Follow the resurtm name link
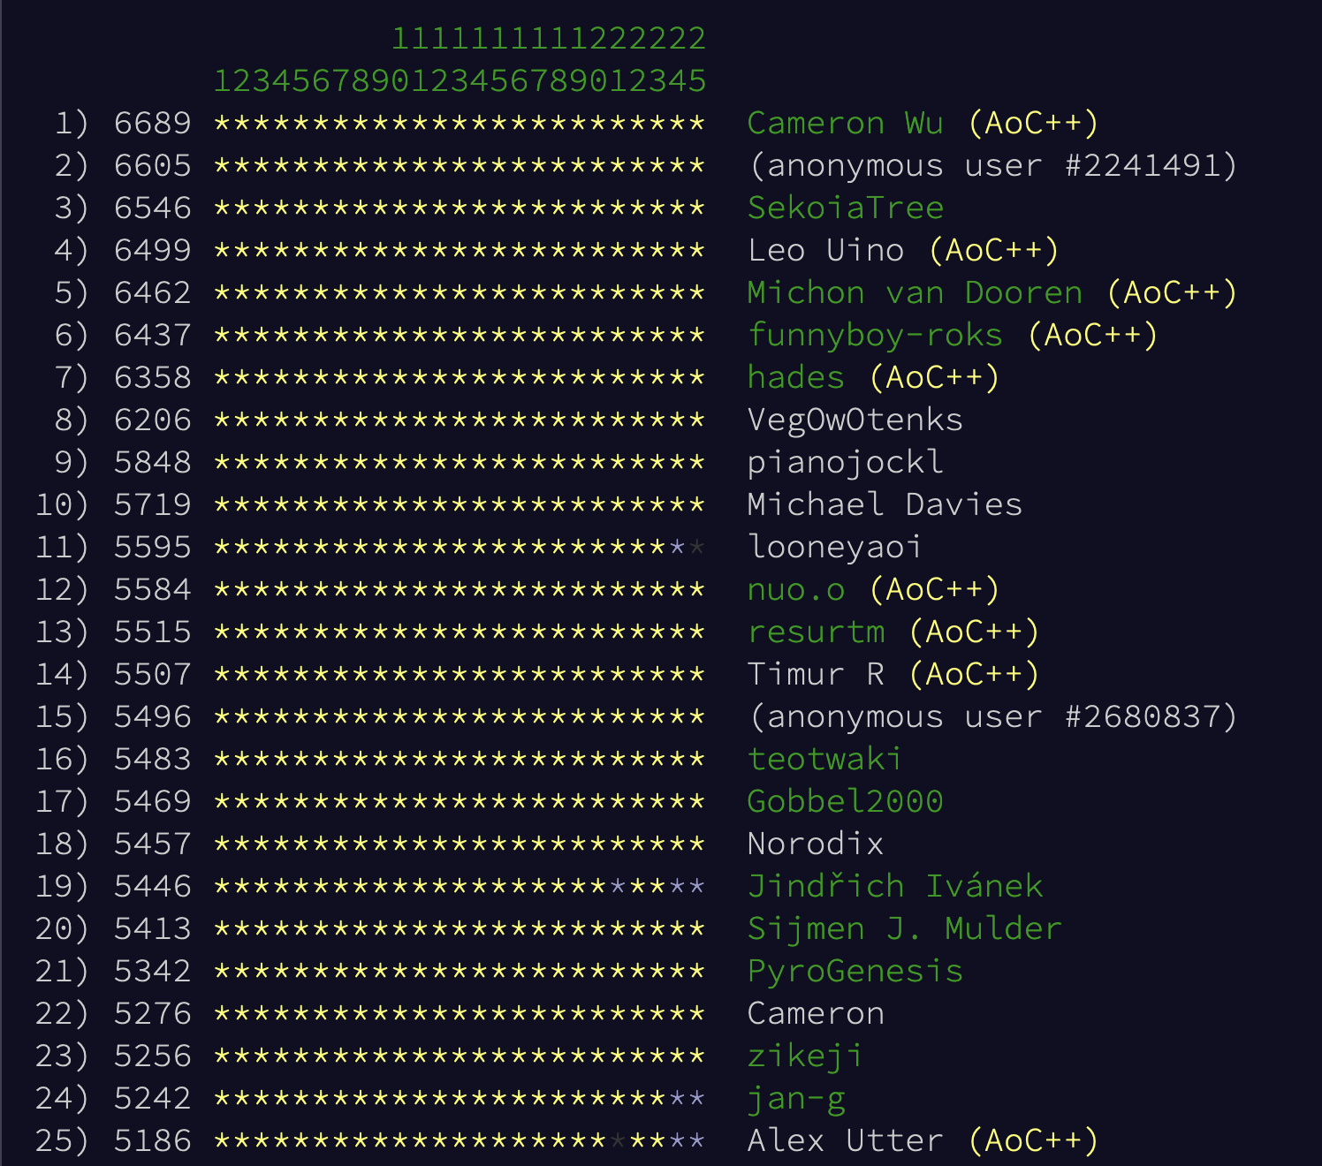The height and width of the screenshot is (1166, 1322). click(816, 632)
